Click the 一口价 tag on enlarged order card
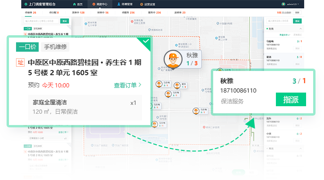324x180 pixels. [27, 47]
